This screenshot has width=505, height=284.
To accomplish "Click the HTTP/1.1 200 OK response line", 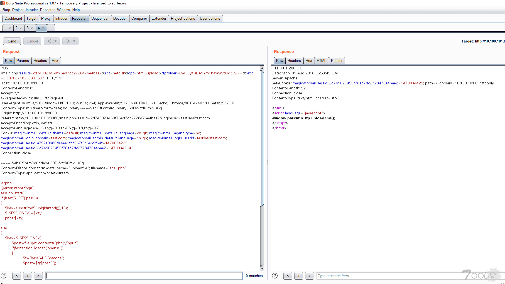I will 287,68.
